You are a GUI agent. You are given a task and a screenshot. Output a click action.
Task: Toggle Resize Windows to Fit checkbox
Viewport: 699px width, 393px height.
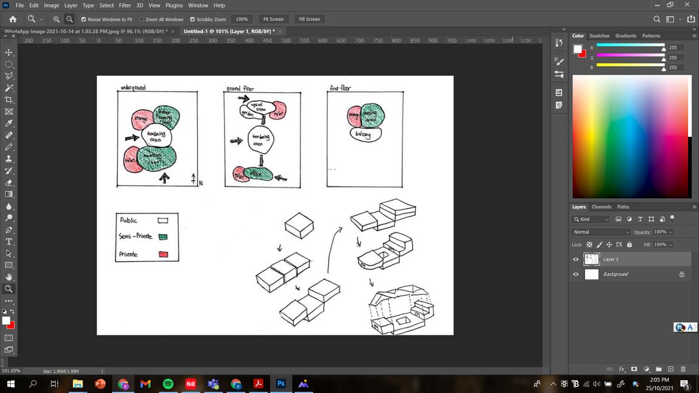tap(83, 19)
